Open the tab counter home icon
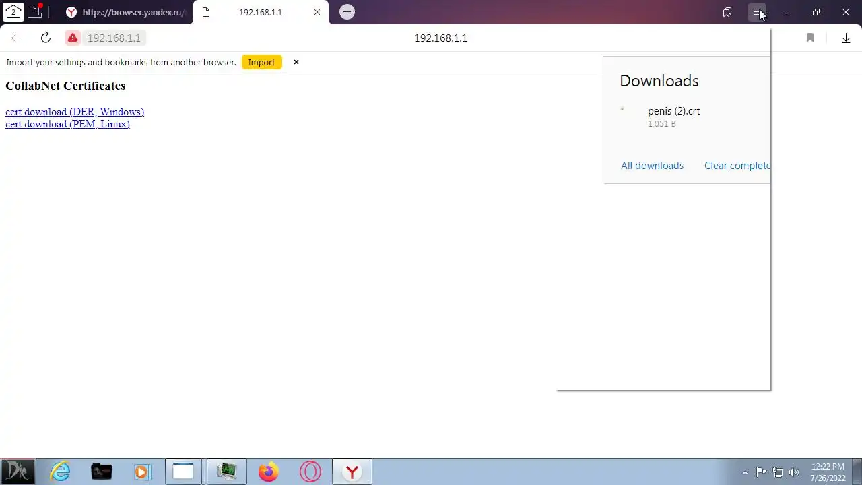862x485 pixels. point(13,11)
